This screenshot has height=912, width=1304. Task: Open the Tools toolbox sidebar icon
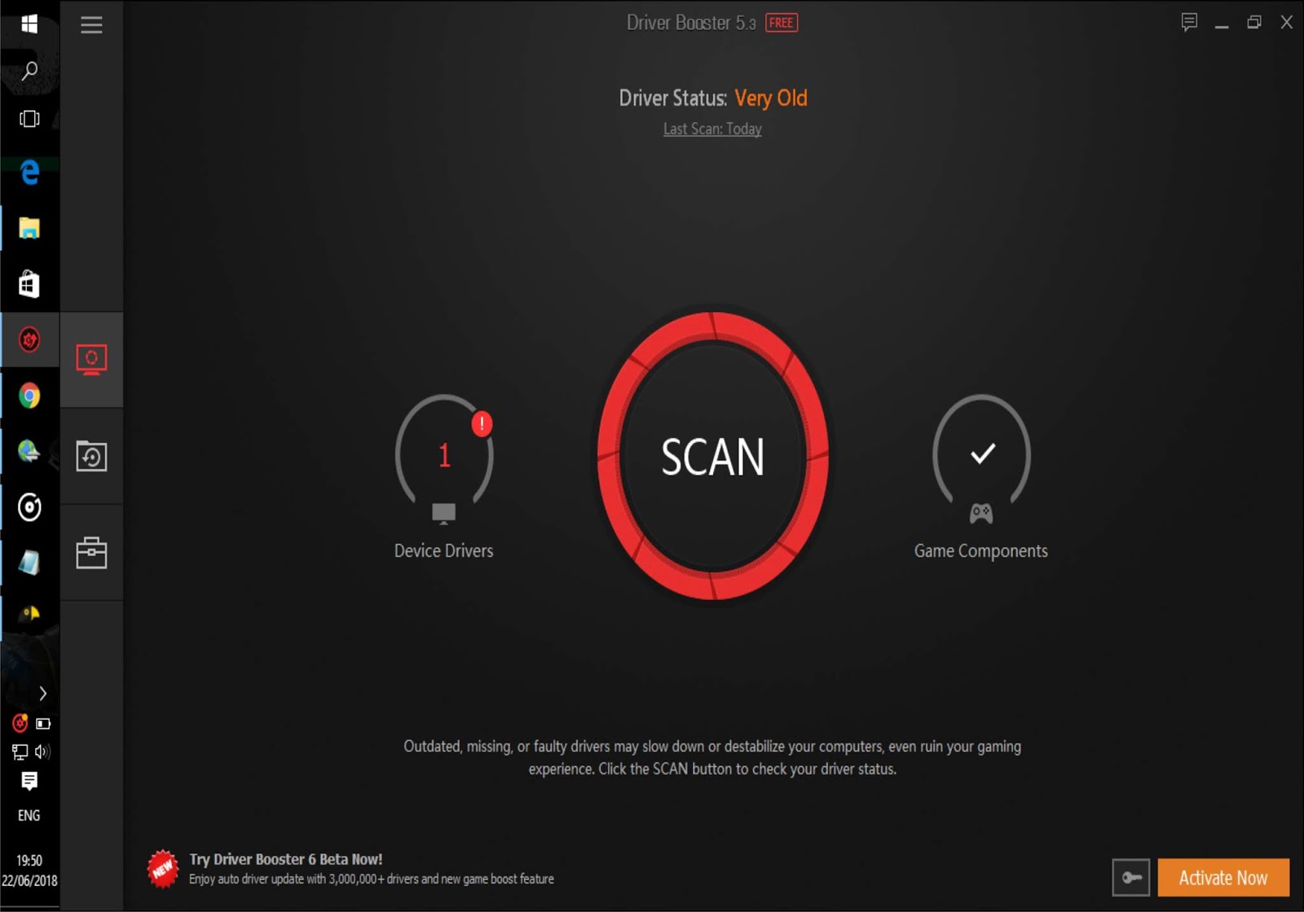click(91, 553)
